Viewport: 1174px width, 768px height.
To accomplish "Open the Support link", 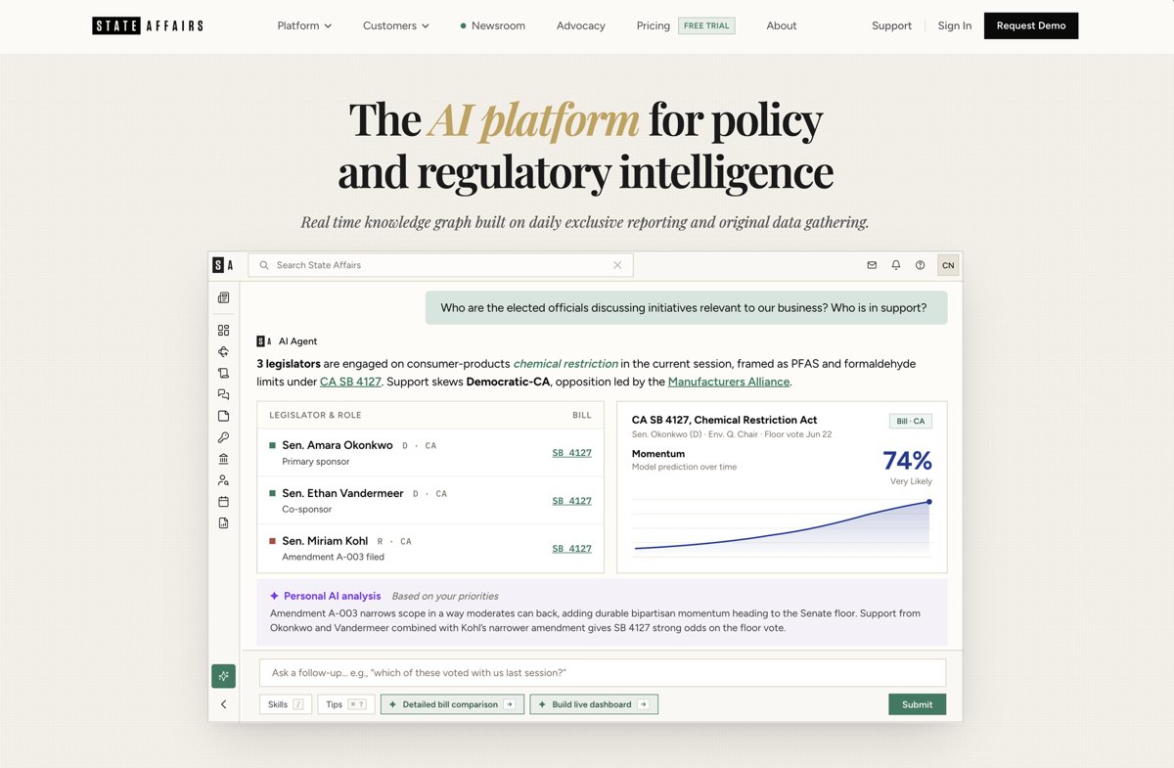I will (891, 25).
